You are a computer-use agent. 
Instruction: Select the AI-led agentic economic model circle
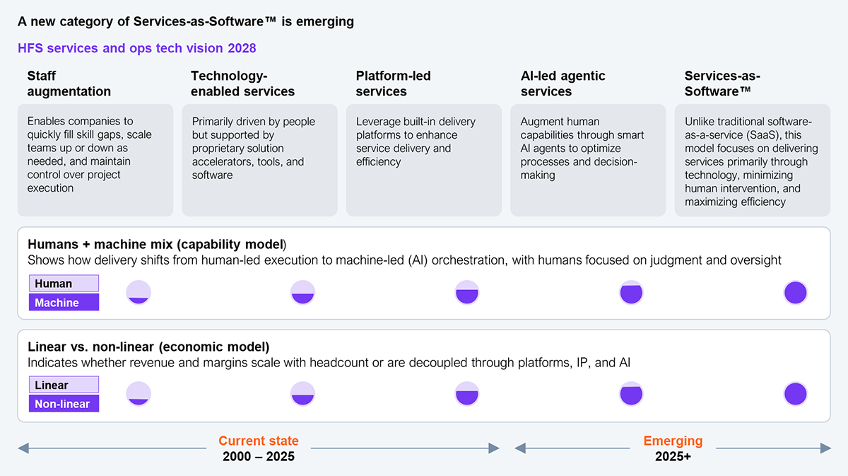click(631, 394)
